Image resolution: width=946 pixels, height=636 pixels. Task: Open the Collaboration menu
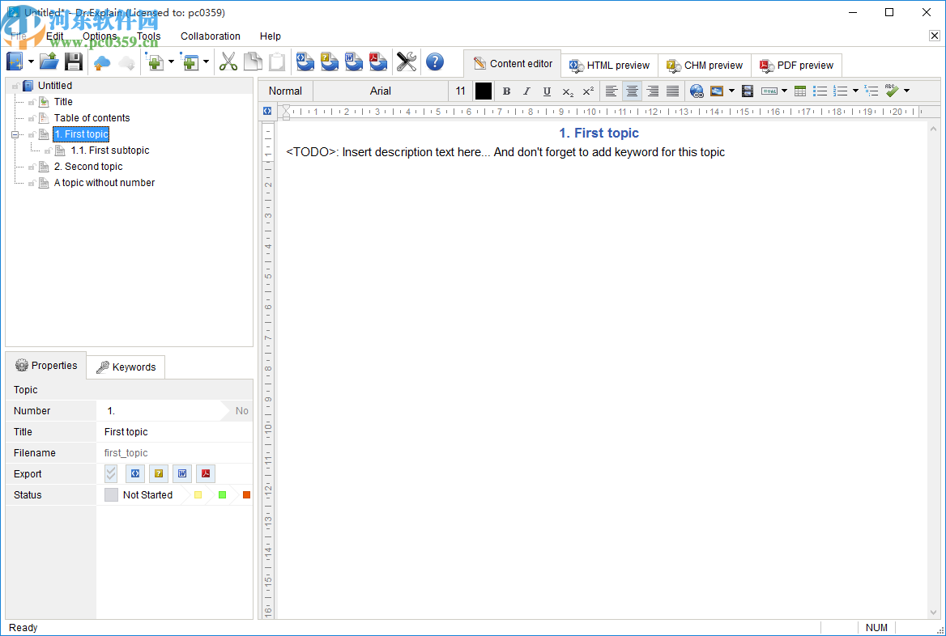[211, 36]
